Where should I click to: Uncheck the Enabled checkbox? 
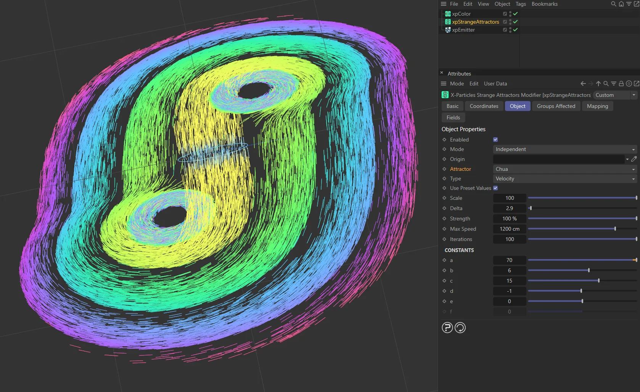tap(495, 140)
